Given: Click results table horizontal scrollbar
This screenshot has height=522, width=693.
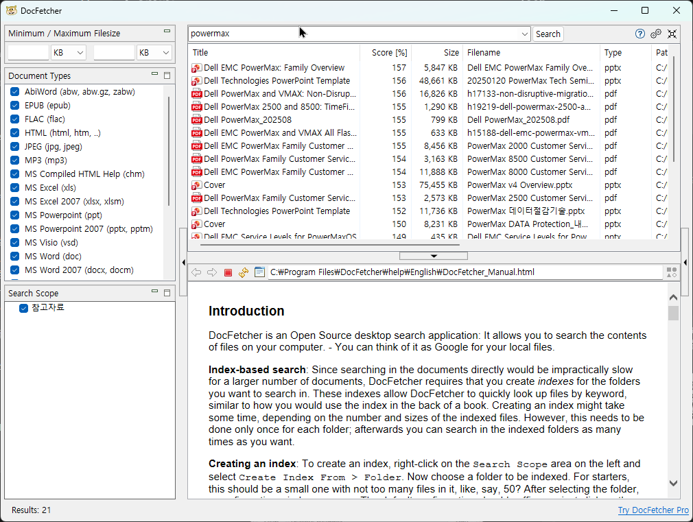Looking at the screenshot, I should click(330, 244).
